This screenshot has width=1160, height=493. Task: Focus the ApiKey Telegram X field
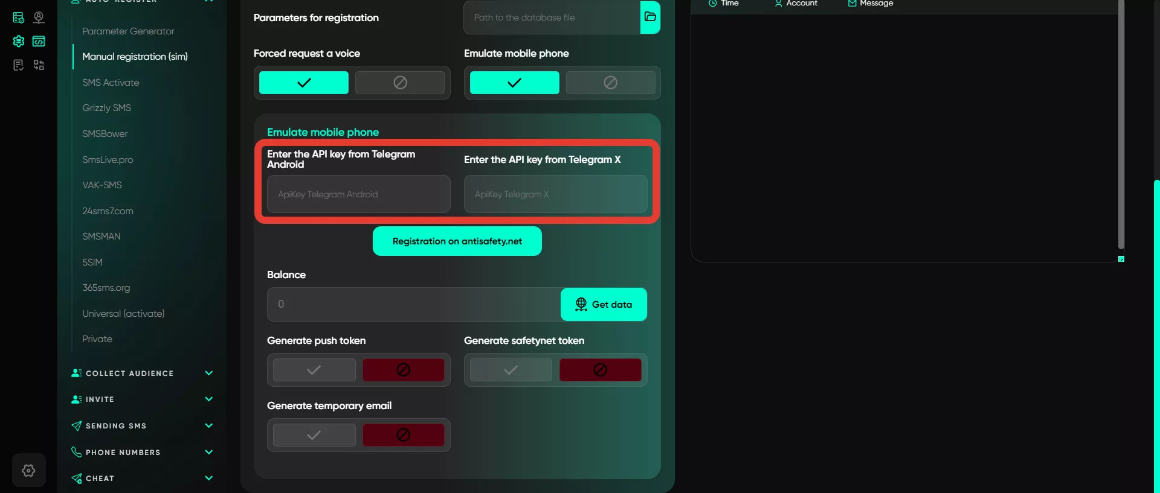(x=556, y=194)
